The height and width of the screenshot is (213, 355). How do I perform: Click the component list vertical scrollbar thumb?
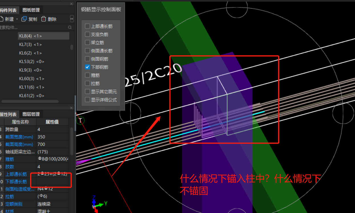72,47
